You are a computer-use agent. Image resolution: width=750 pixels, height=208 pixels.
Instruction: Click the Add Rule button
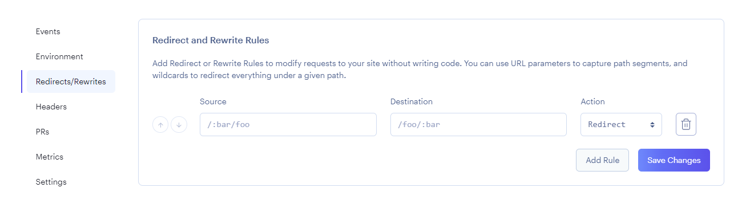click(x=602, y=160)
